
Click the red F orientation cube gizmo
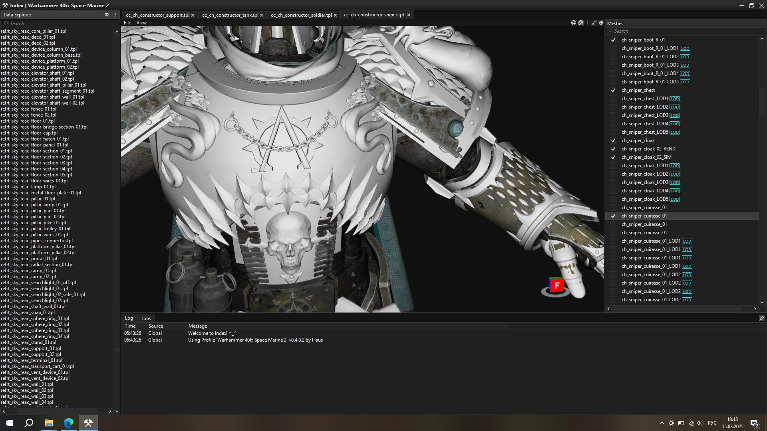(x=556, y=285)
